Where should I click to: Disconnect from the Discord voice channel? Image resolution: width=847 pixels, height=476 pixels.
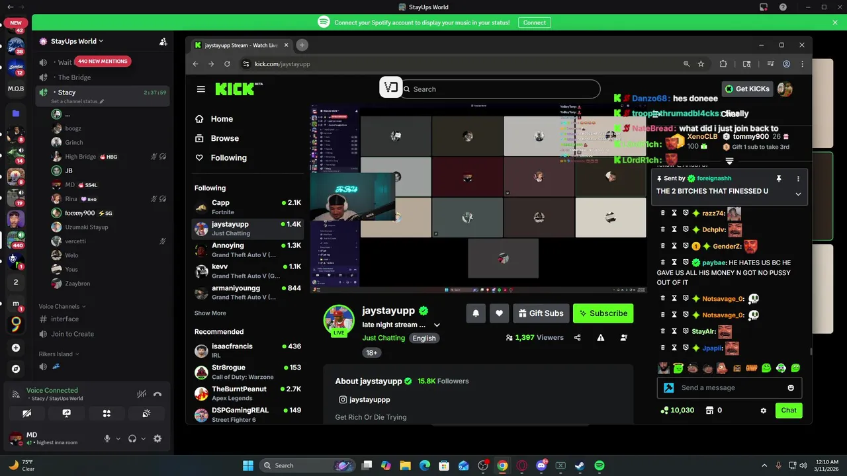(x=157, y=394)
